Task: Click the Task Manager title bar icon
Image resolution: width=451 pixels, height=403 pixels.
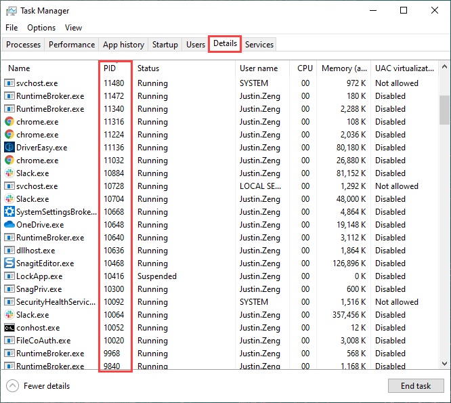Action: point(11,11)
